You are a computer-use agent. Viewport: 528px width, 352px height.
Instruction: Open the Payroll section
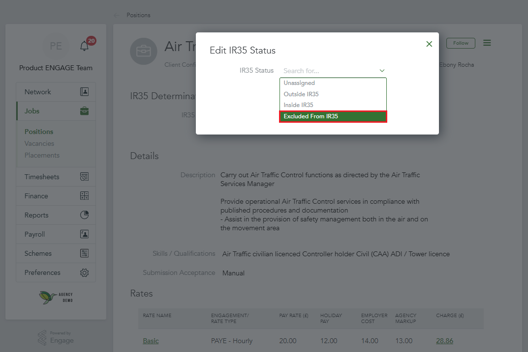56,234
